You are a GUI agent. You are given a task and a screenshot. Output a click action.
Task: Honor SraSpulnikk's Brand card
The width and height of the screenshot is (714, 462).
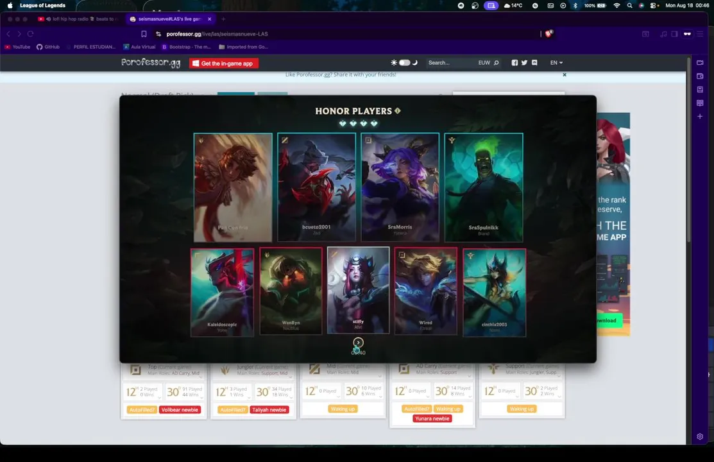484,187
